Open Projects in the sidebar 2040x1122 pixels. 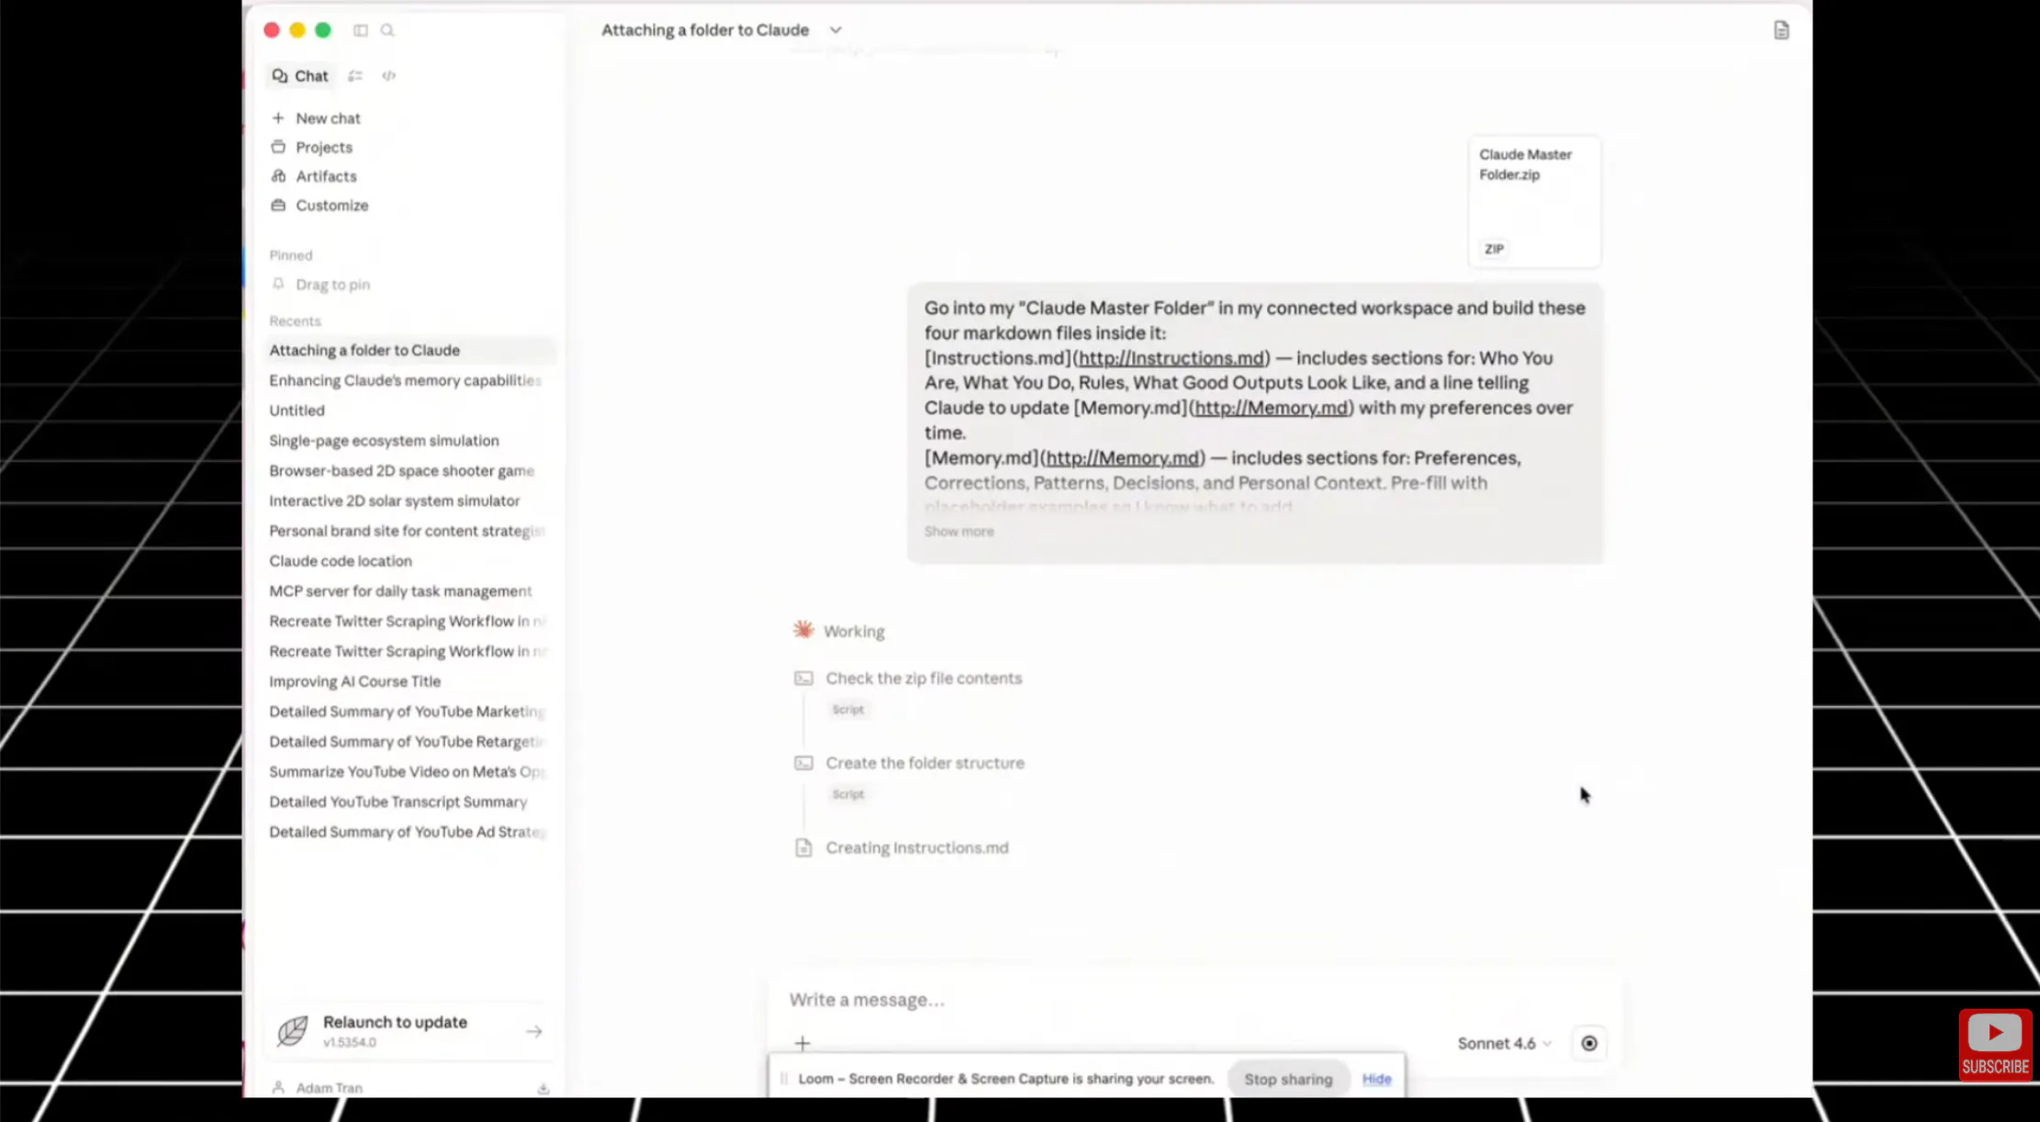point(323,148)
